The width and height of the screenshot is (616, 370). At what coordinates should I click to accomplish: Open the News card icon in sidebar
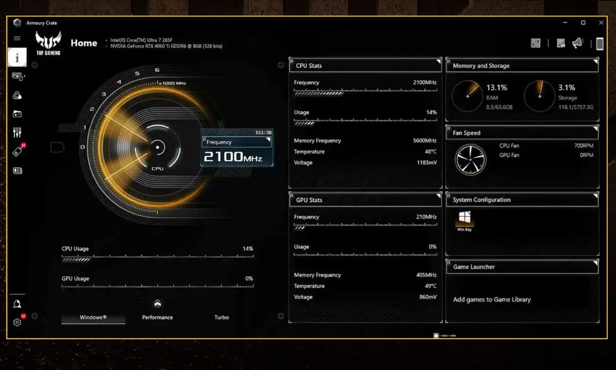click(17, 170)
